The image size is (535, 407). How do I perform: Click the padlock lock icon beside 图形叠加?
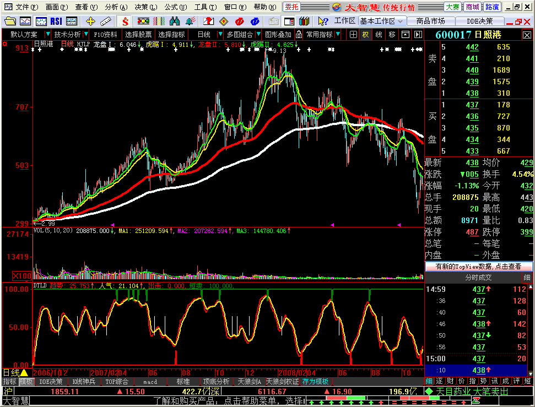[x=299, y=35]
